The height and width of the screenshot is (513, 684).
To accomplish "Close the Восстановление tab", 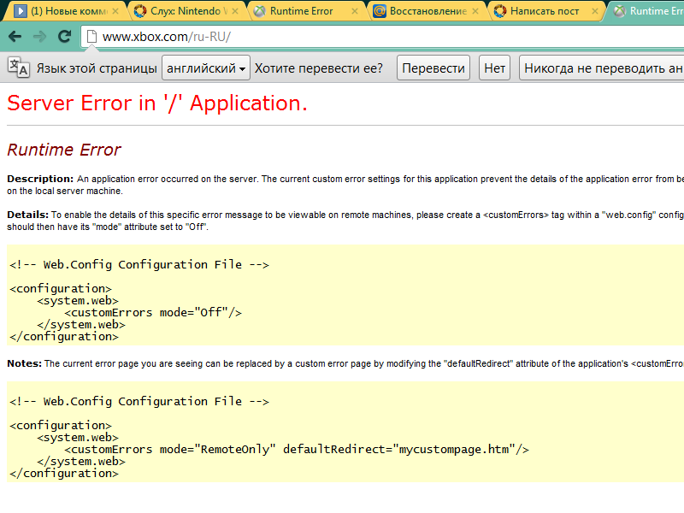I will 475,11.
